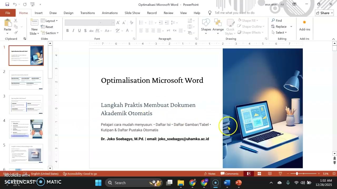
Task: Toggle Justify paragraph alignment
Action: click(x=159, y=31)
